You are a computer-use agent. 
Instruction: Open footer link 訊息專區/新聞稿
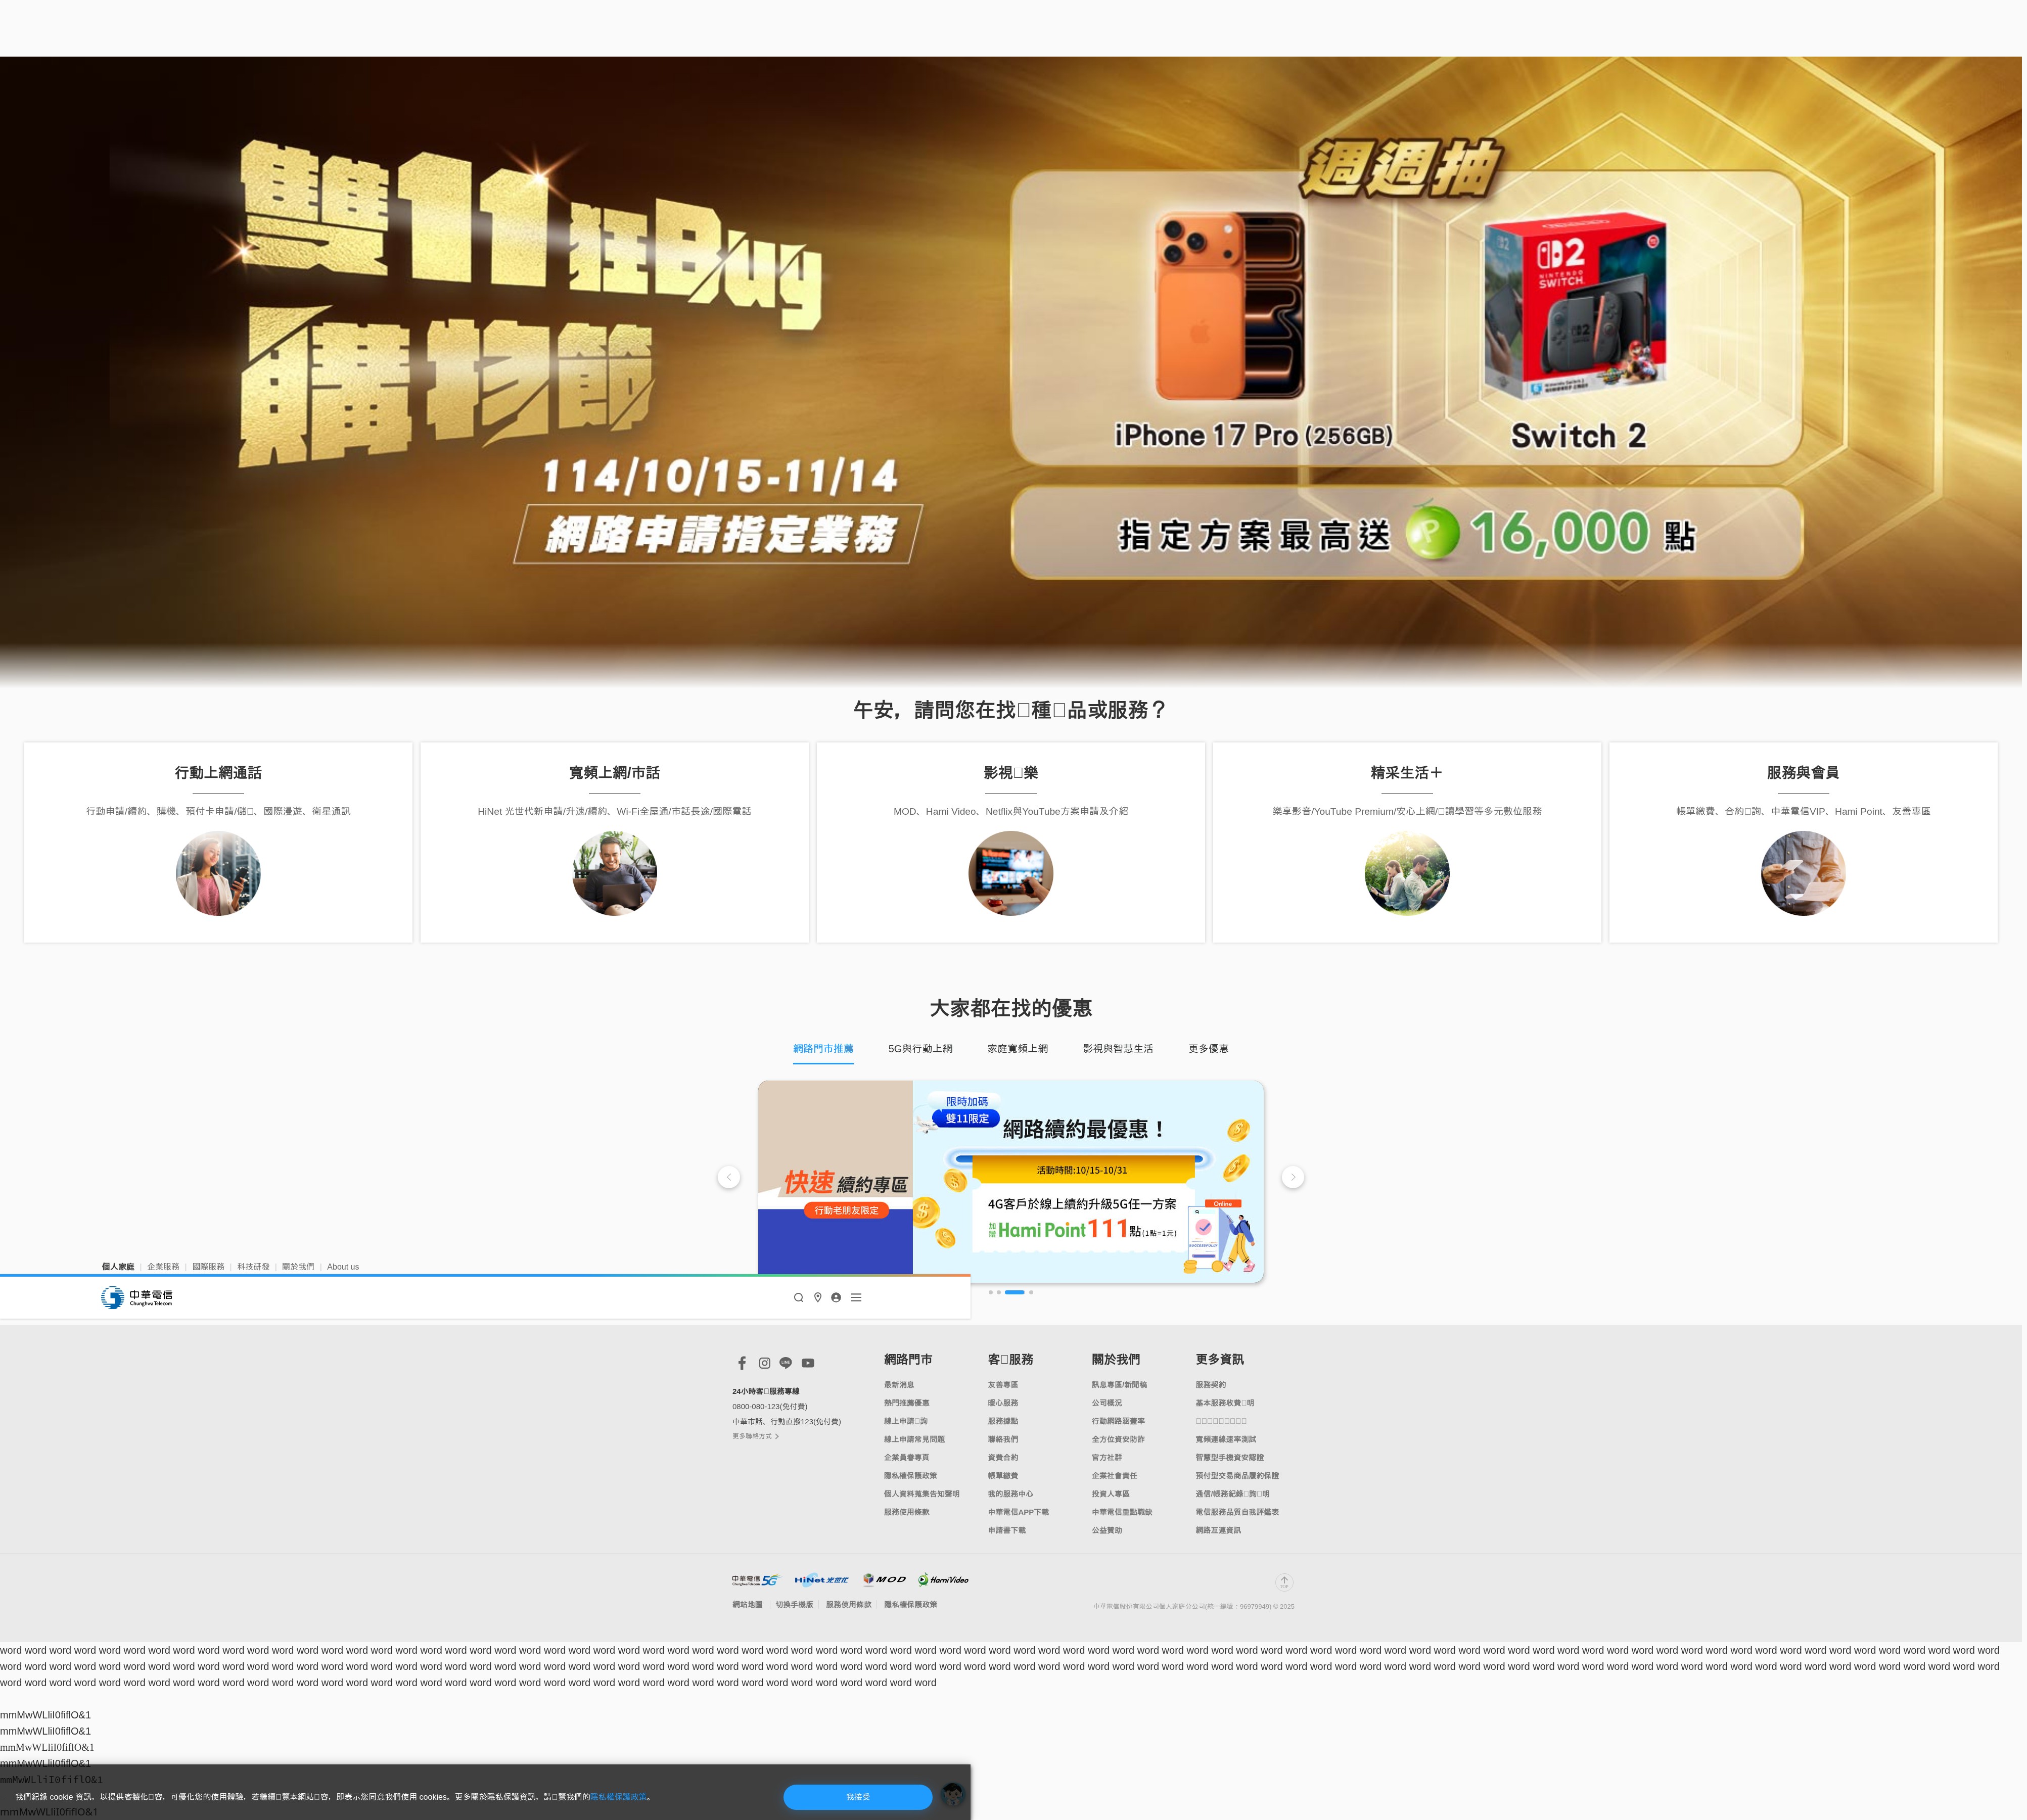click(1119, 1385)
